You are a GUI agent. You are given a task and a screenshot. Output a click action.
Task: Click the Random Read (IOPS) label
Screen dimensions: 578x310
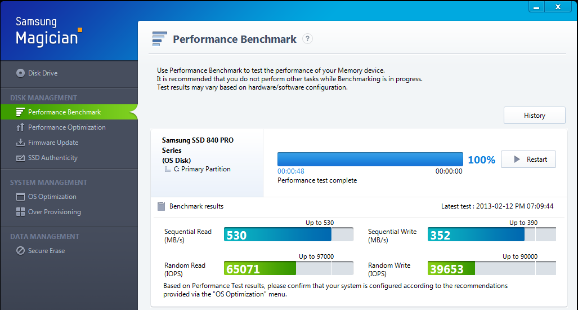(185, 269)
